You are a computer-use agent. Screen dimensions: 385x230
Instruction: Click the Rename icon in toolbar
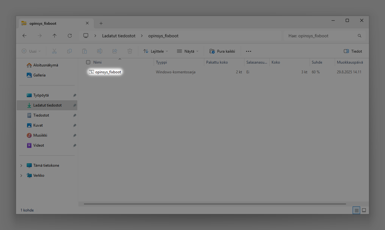coord(100,51)
